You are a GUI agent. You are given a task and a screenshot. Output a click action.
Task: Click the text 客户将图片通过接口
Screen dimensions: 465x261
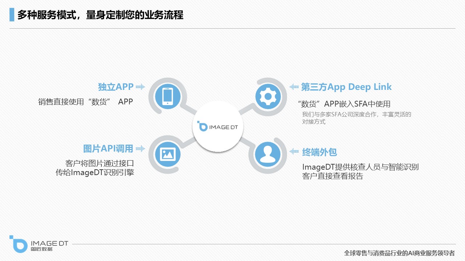pyautogui.click(x=100, y=163)
